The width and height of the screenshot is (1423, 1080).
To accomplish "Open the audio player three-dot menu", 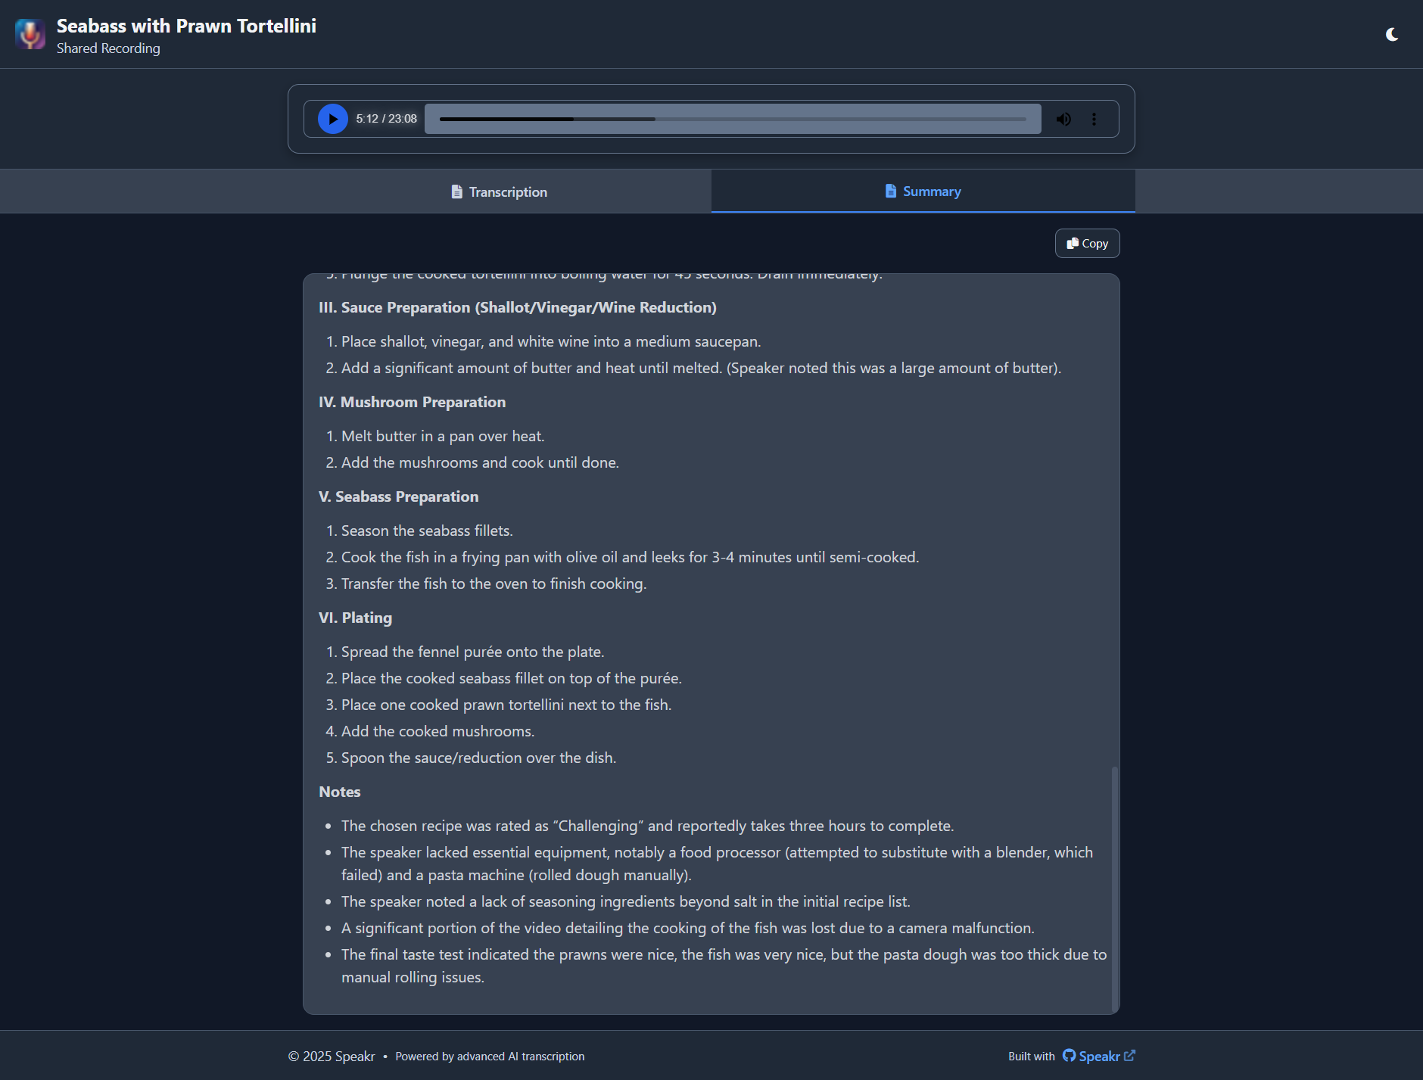I will point(1094,119).
